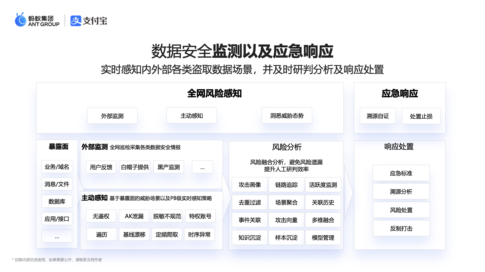The width and height of the screenshot is (485, 272).
Task: Click the 时序异常 box
Action: coord(199,234)
